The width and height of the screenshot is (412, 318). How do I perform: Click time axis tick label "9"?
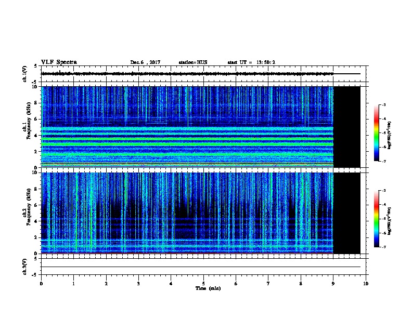click(333, 283)
